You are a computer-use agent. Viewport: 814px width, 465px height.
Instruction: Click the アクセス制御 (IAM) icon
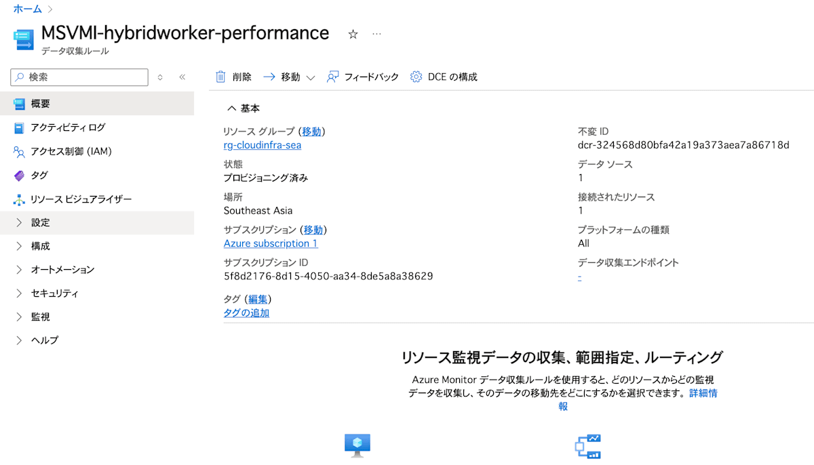(x=19, y=151)
